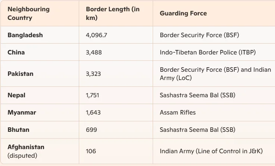
Task: Click the Guarding Force column header
Action: click(x=183, y=14)
